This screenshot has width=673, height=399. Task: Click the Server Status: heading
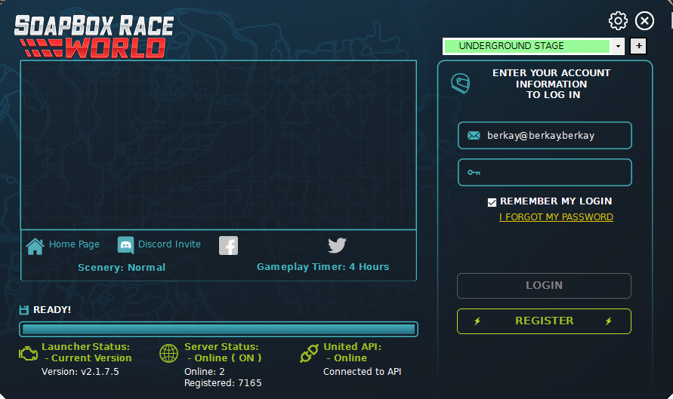pos(221,347)
